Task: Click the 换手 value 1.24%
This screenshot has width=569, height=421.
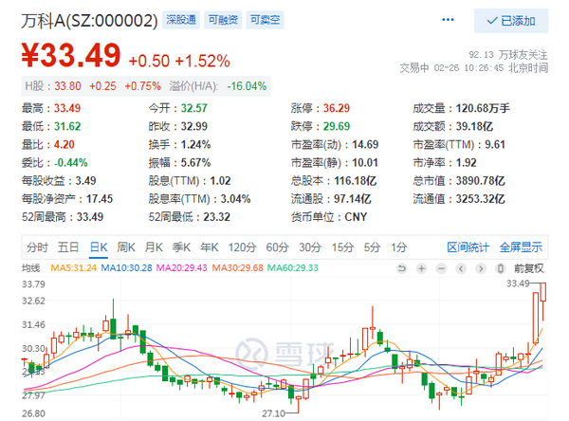Action: pyautogui.click(x=195, y=144)
